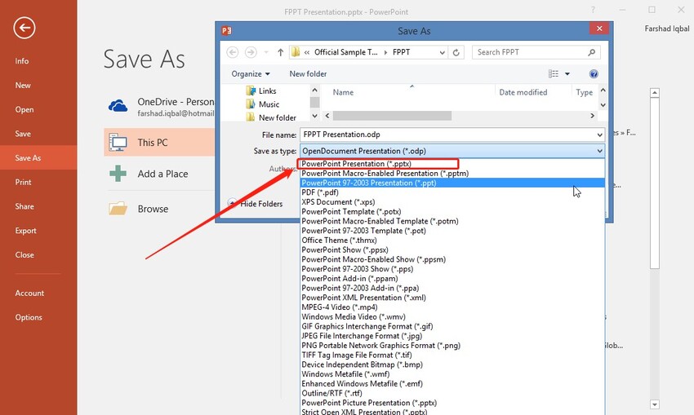Click the Music folder icon

[x=251, y=104]
